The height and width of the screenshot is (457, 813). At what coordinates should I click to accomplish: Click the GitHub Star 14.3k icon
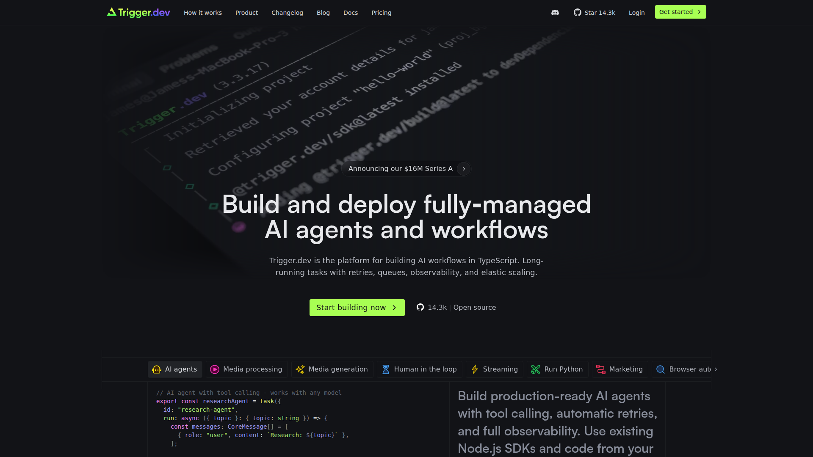click(x=578, y=13)
